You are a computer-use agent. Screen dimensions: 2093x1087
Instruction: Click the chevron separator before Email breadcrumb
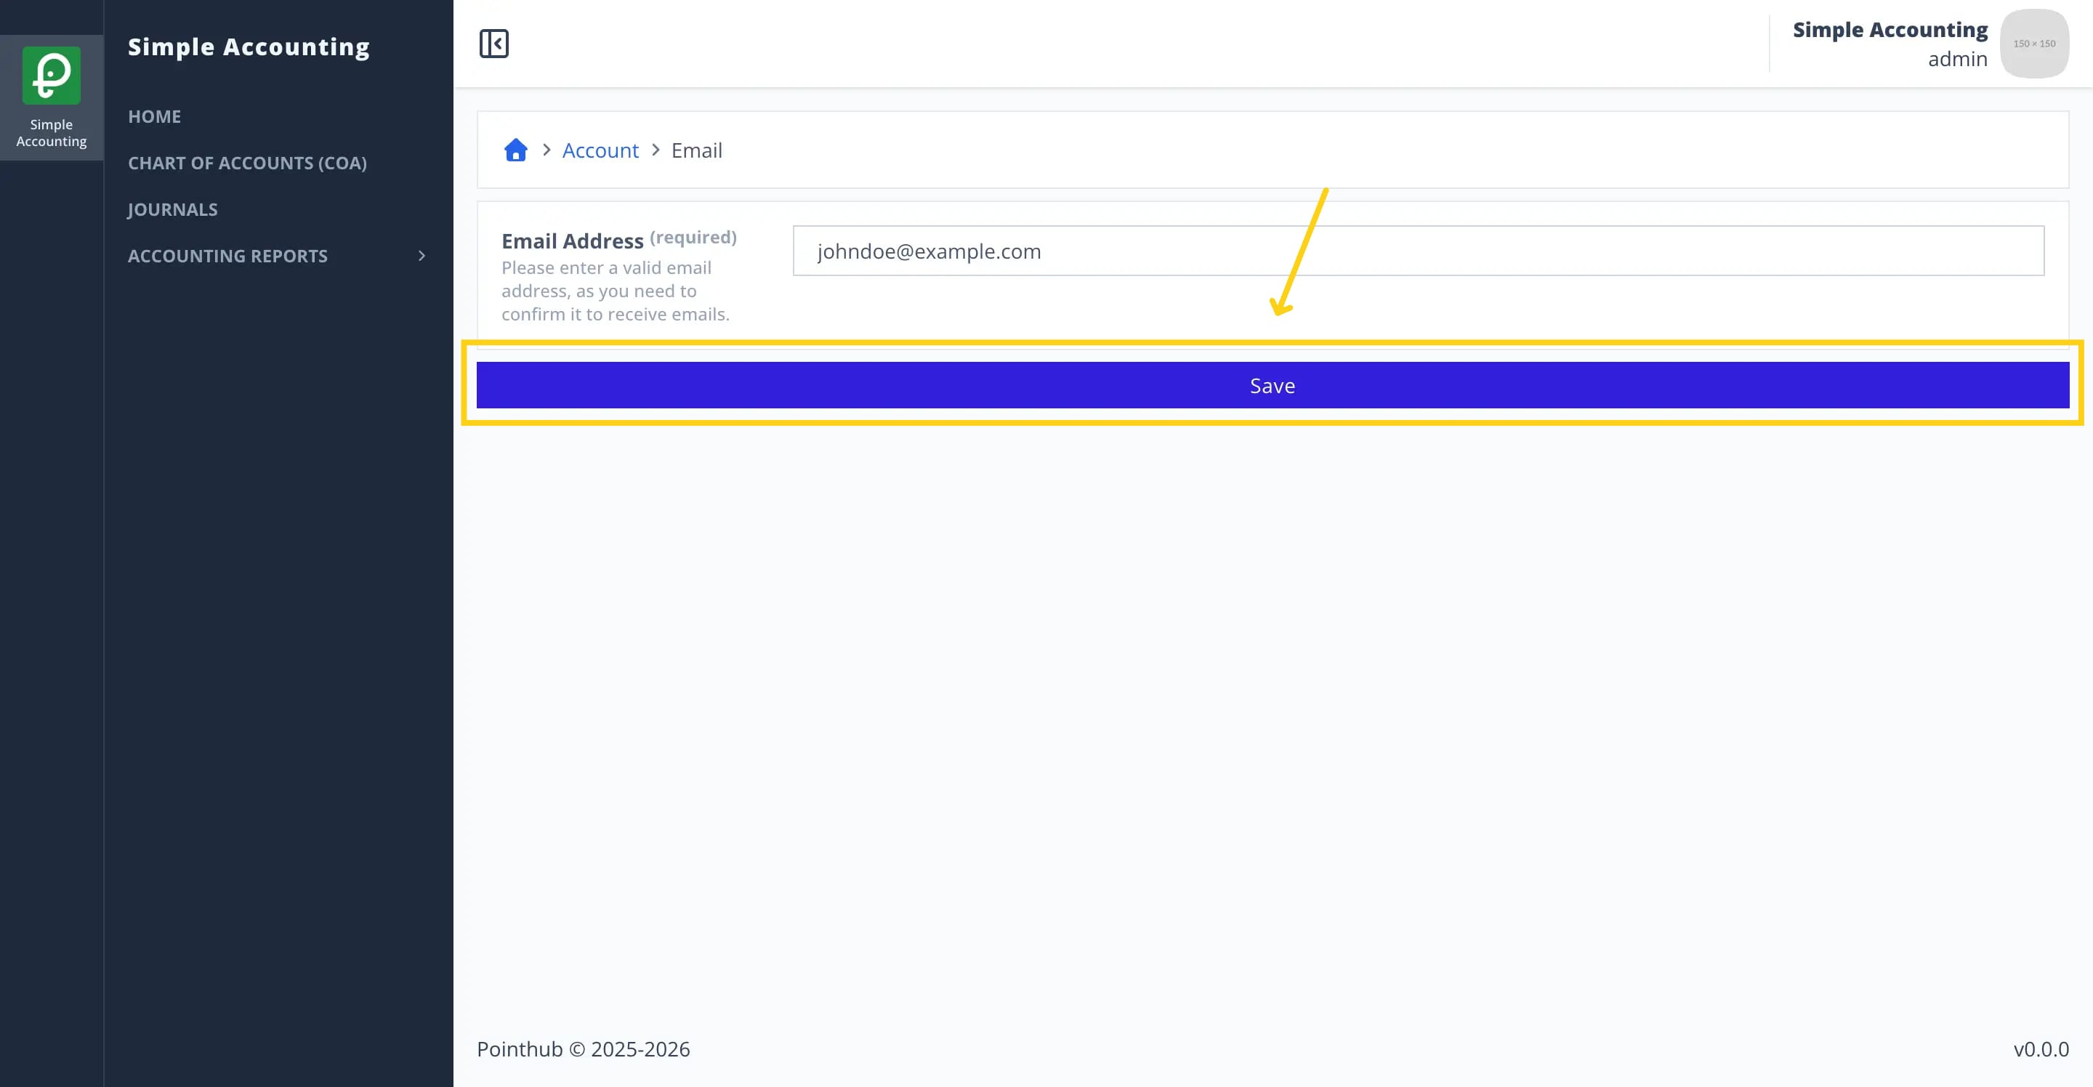tap(656, 150)
